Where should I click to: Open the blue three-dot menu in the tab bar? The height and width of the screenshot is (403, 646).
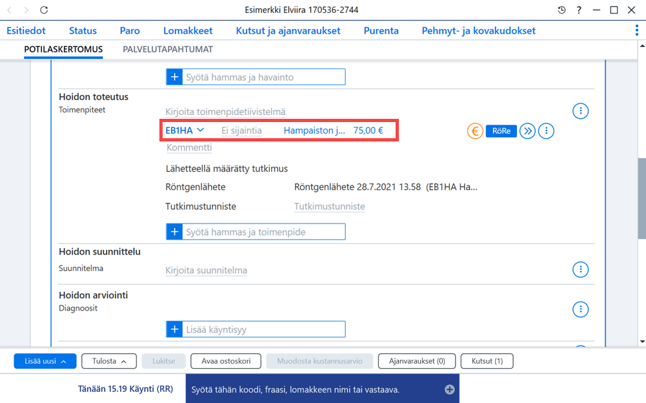coord(637,30)
